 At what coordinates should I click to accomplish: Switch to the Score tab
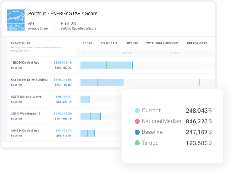point(87,44)
